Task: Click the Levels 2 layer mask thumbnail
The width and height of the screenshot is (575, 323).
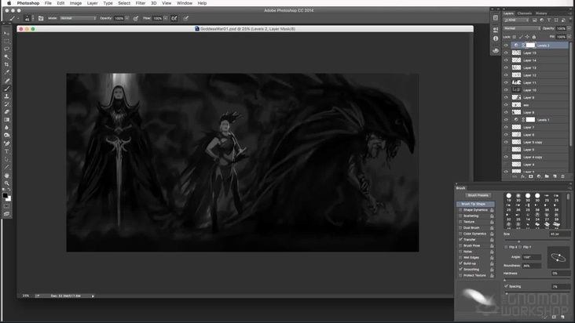Action: 530,45
